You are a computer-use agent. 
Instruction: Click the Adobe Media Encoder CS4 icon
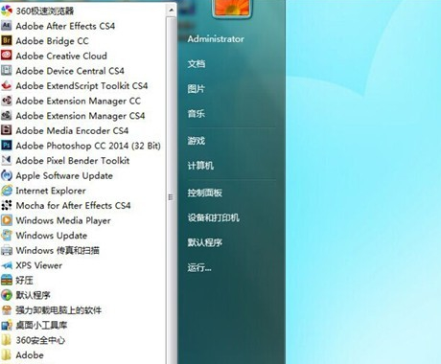(7, 130)
